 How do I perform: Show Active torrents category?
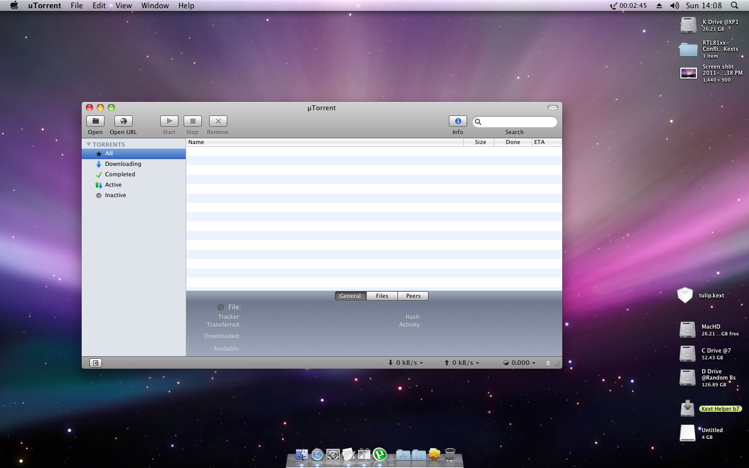click(x=134, y=185)
